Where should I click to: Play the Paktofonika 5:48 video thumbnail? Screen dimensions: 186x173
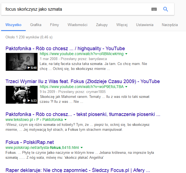pos(22,62)
